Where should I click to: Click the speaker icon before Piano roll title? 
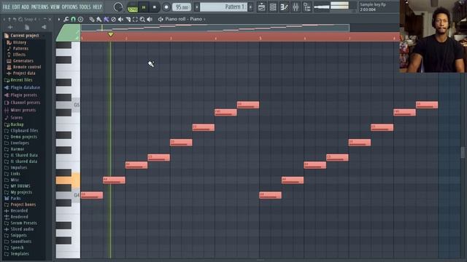tap(161, 20)
